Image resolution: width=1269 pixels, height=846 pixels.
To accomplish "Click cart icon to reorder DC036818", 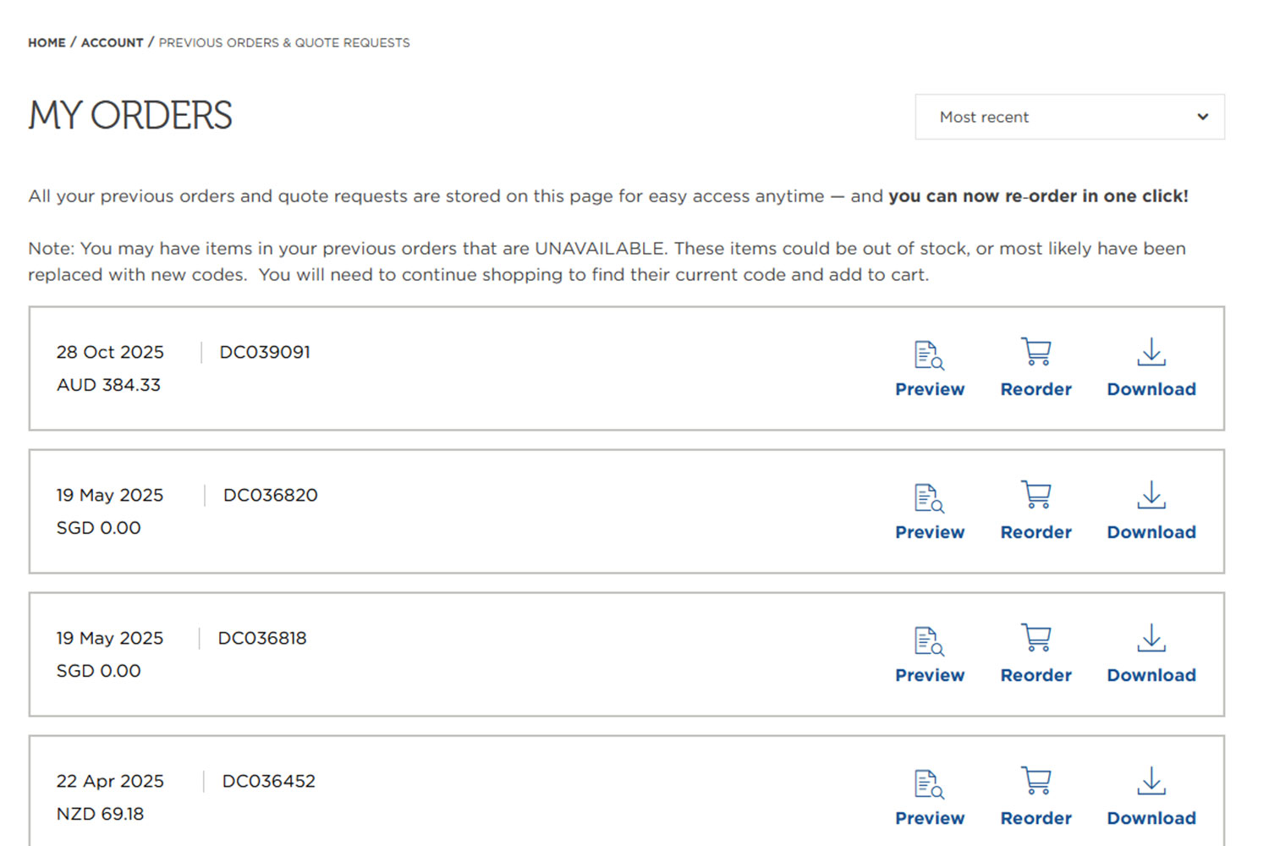I will tap(1036, 638).
